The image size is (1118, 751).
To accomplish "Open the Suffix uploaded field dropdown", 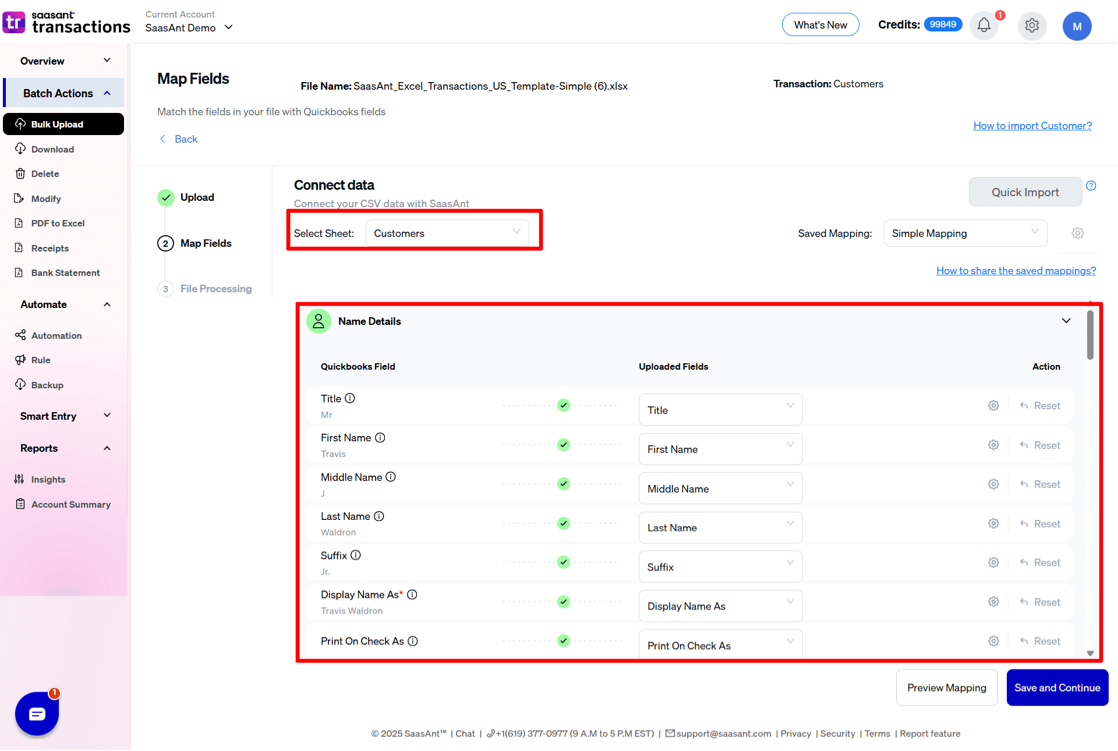I will coord(720,566).
